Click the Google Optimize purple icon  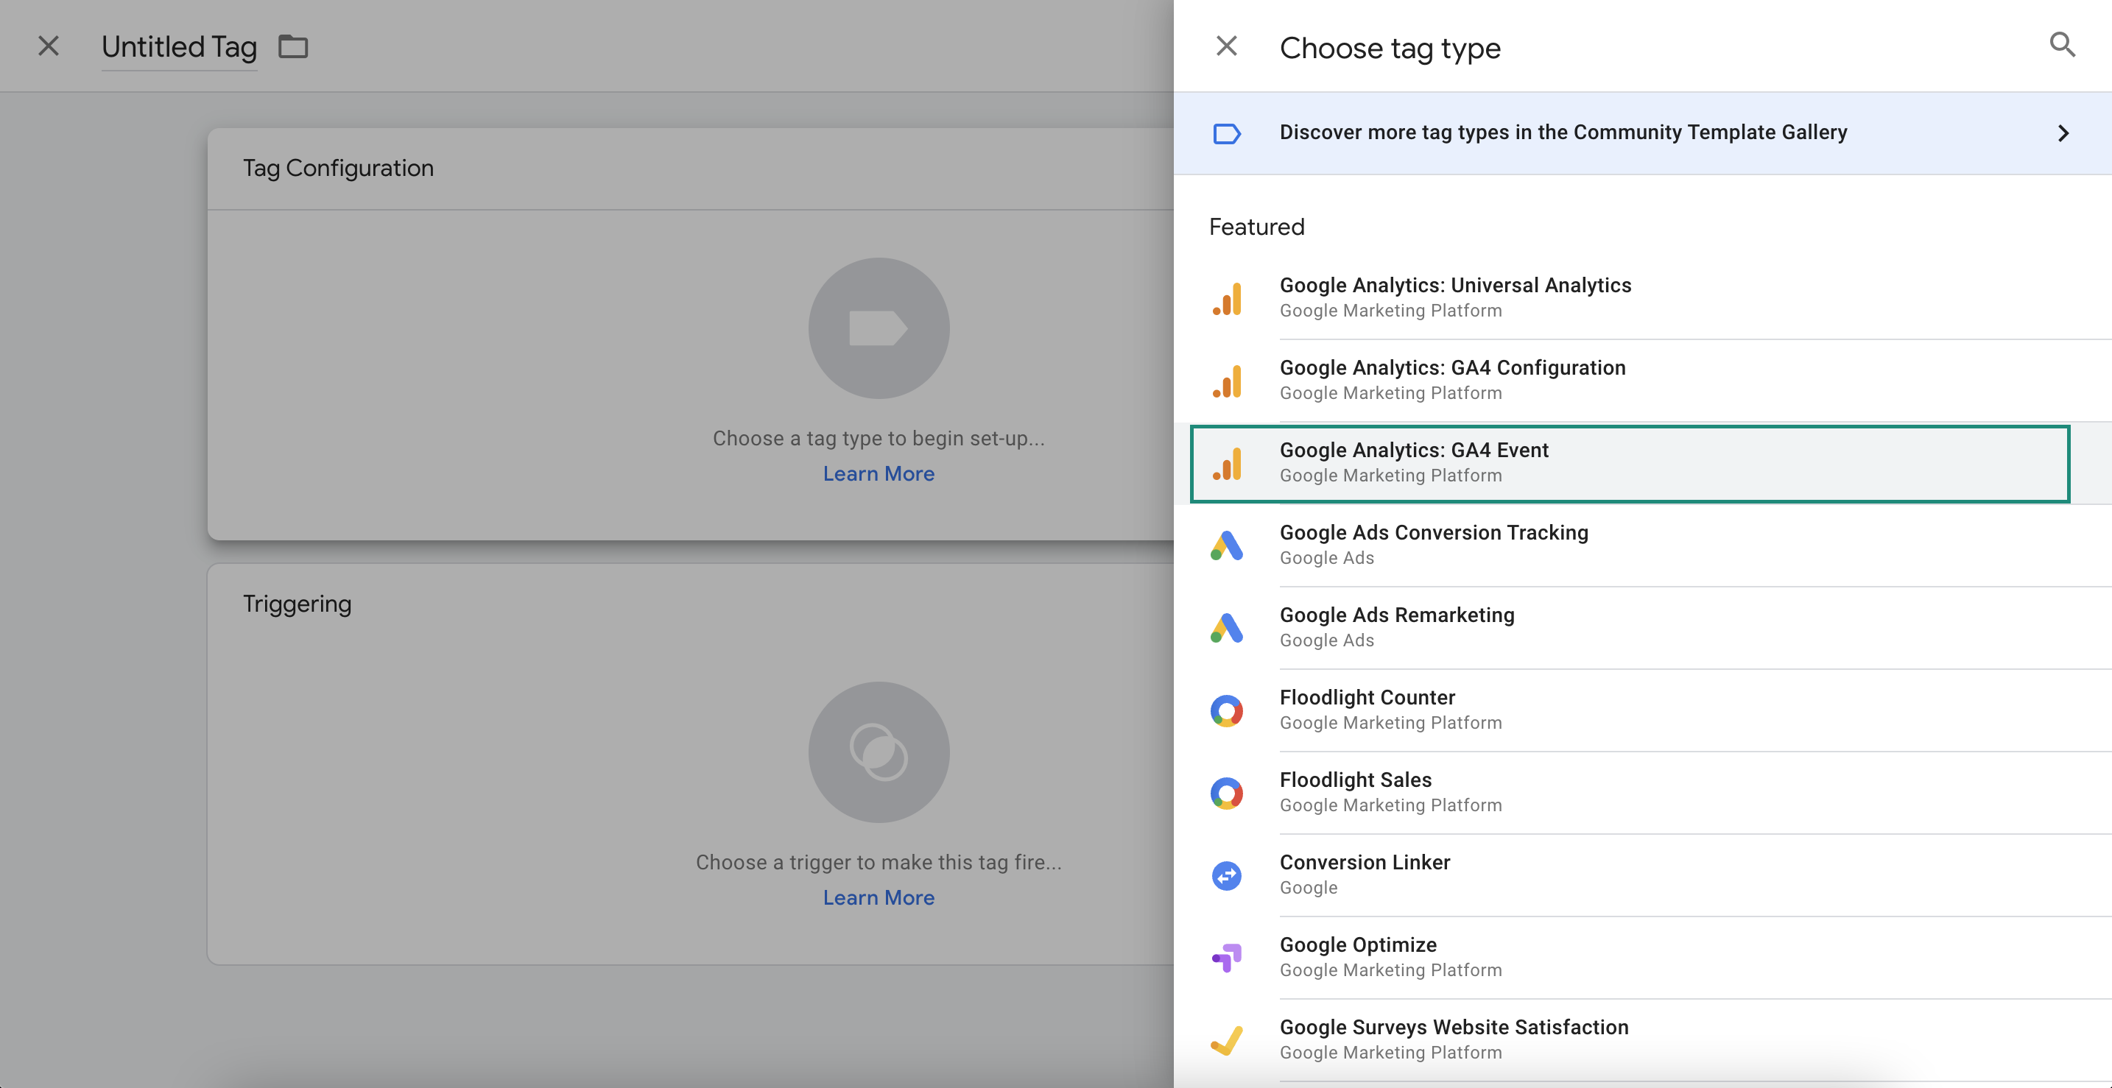click(1227, 958)
